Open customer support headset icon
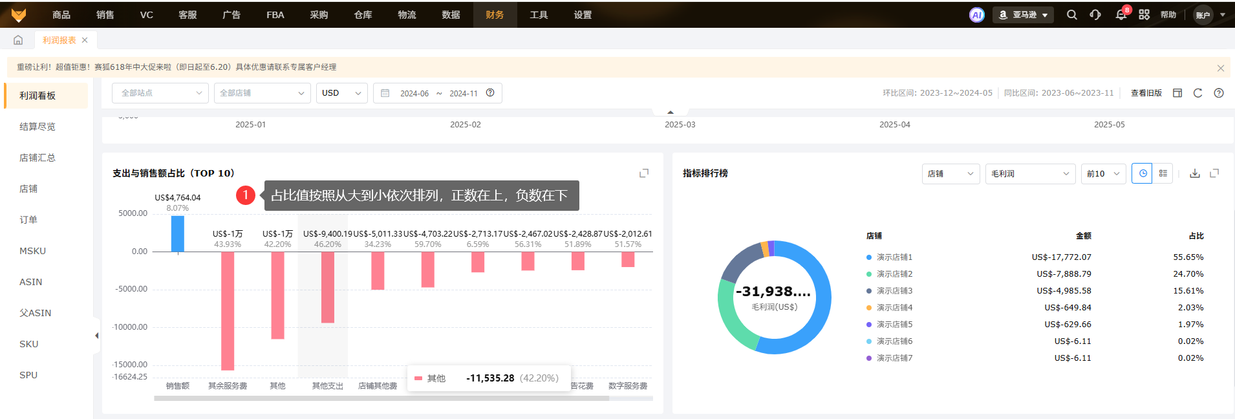The image size is (1235, 419). coord(1095,15)
